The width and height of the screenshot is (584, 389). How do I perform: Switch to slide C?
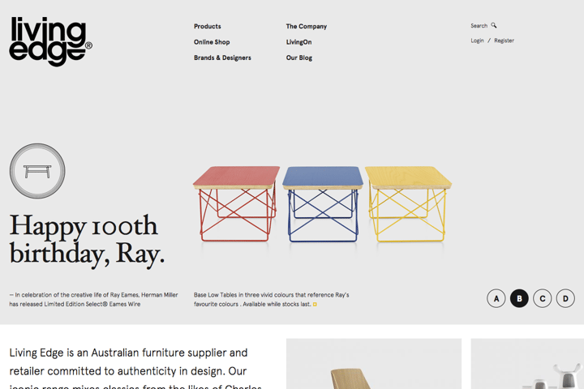pos(543,298)
